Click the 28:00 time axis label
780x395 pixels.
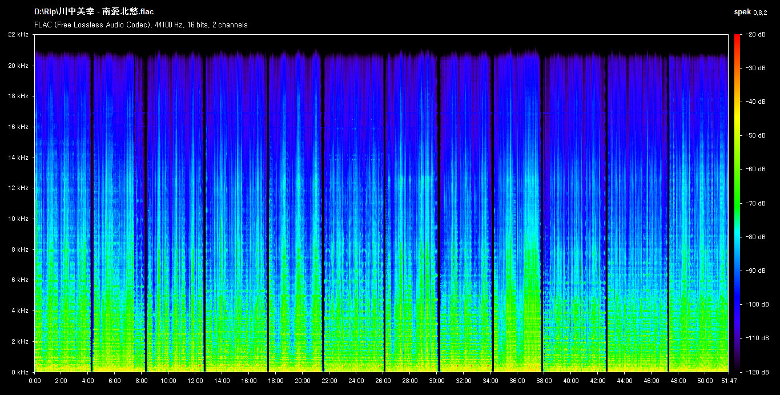[x=410, y=381]
